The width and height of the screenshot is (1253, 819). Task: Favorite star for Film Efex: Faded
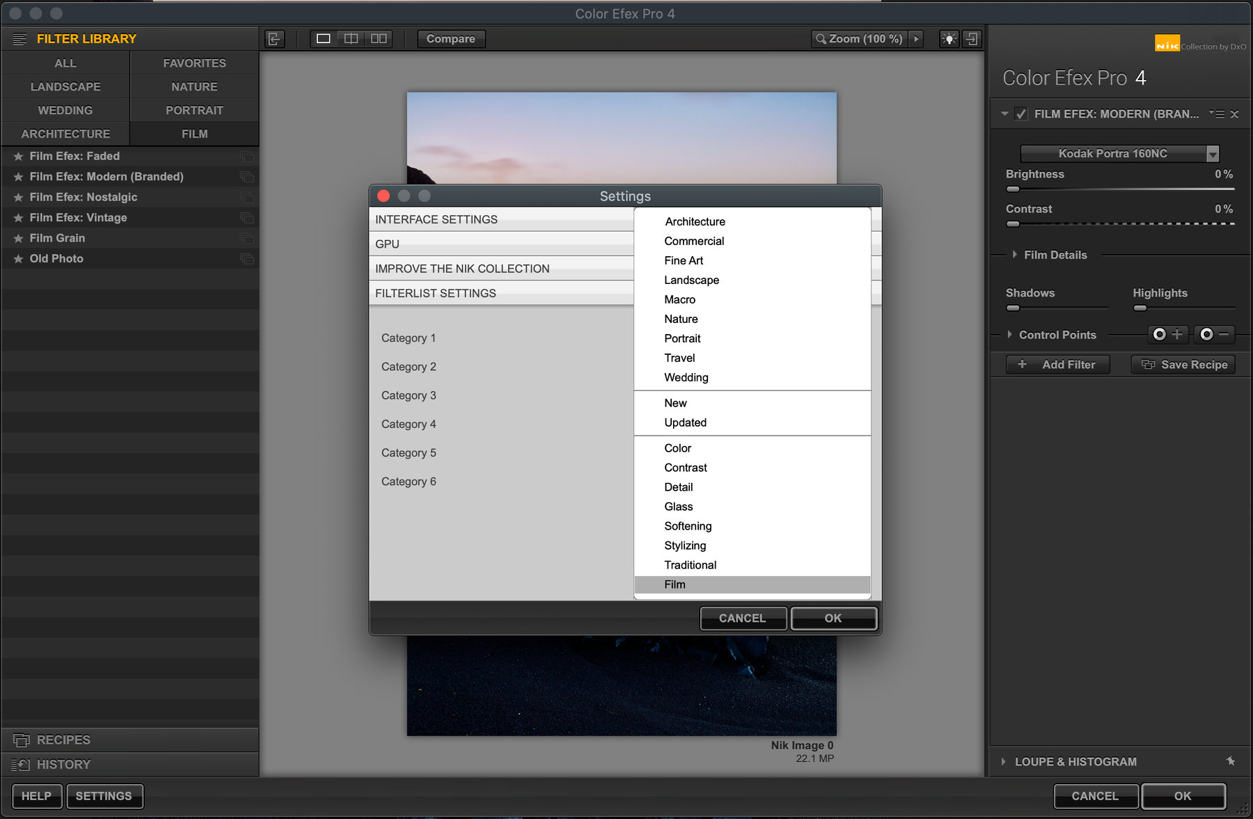[x=19, y=157]
